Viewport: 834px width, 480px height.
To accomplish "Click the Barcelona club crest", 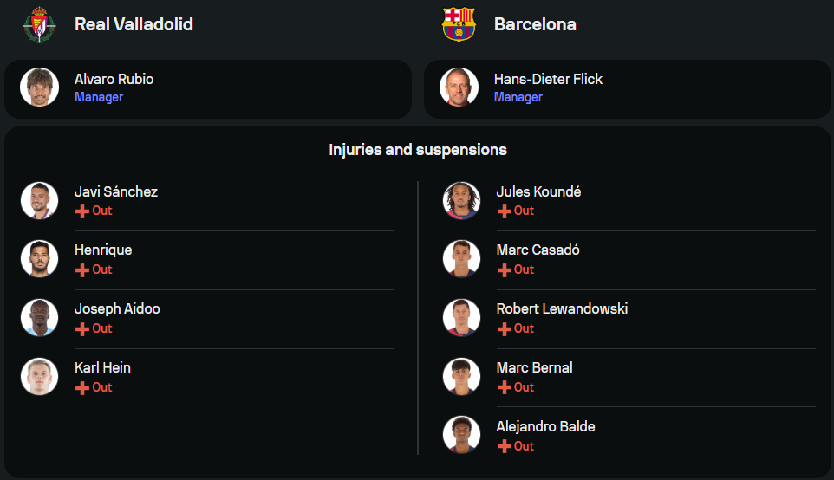I will 459,24.
